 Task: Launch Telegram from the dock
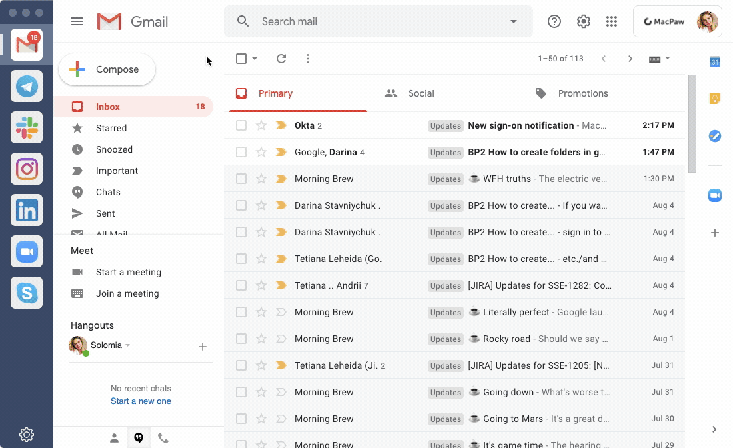pos(27,86)
